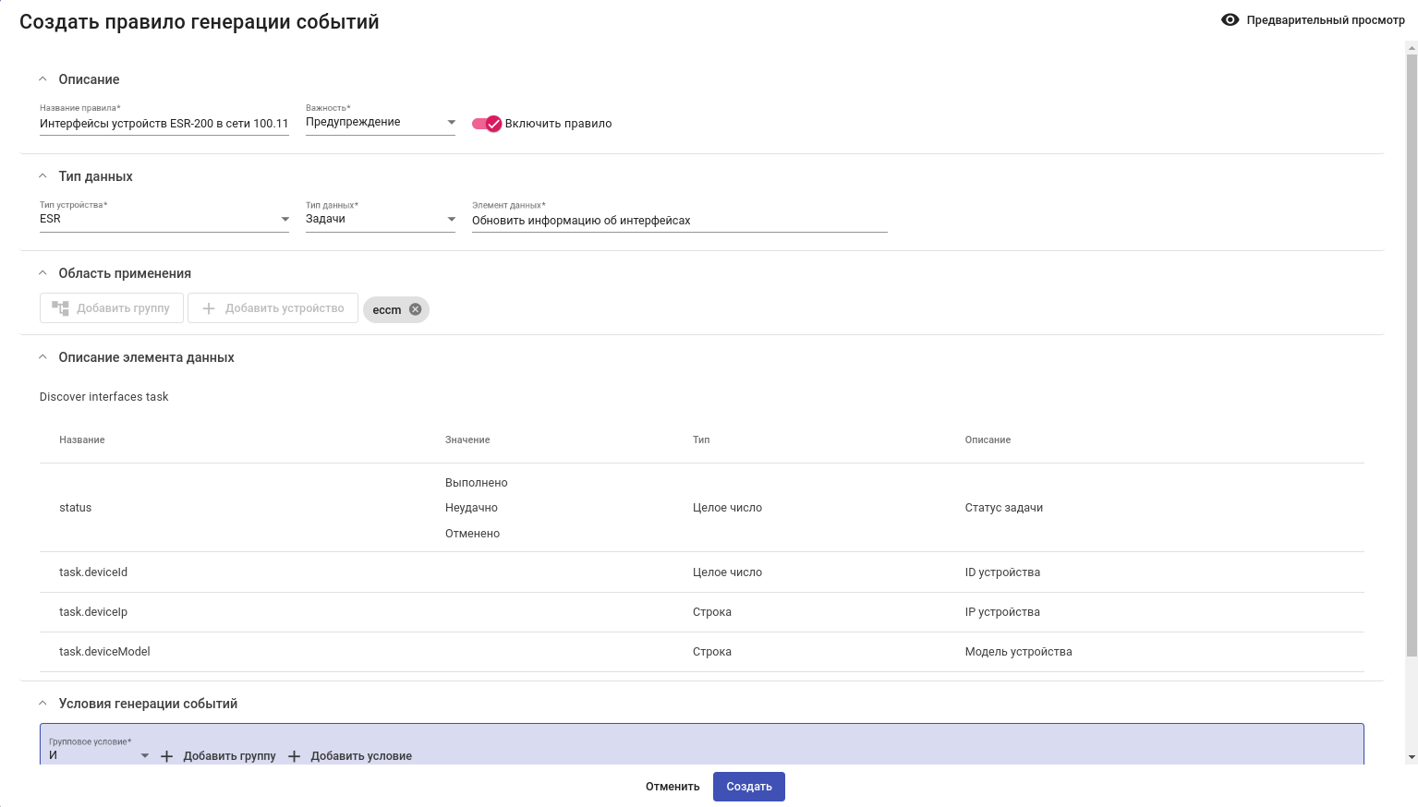Collapse the Описание section chevron
Viewport: 1418px width, 807px height.
(x=42, y=79)
